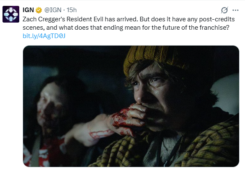Viewport: 245px width, 169px height.
Task: Open the IGN profile avatar
Action: point(11,14)
